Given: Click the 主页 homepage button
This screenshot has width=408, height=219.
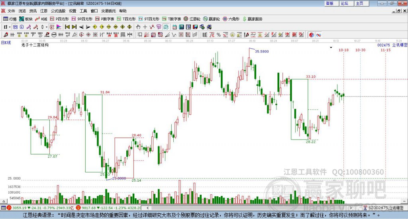Looking at the screenshot, I should coord(361,3).
